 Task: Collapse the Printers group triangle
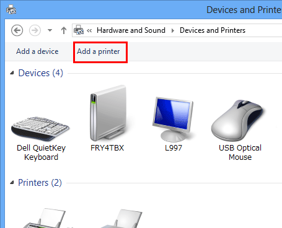12,183
